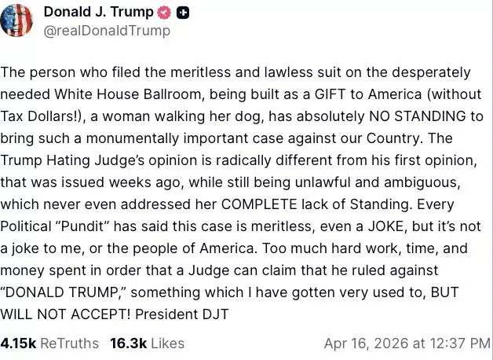Click the ReTruths label
Screen dimensions: 493x360
coord(70,343)
